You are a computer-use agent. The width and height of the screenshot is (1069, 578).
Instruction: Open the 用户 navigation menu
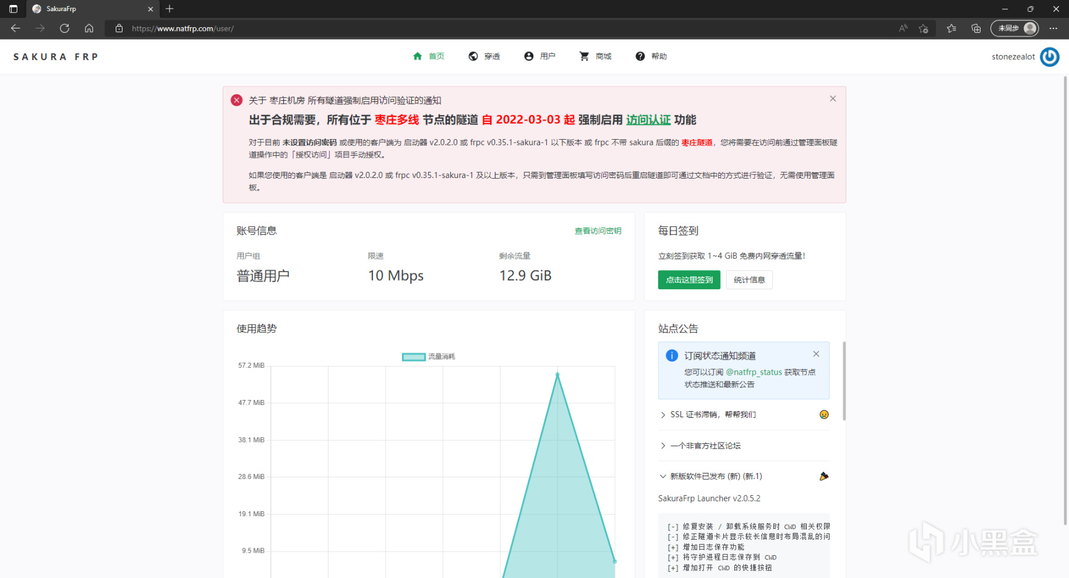(539, 56)
